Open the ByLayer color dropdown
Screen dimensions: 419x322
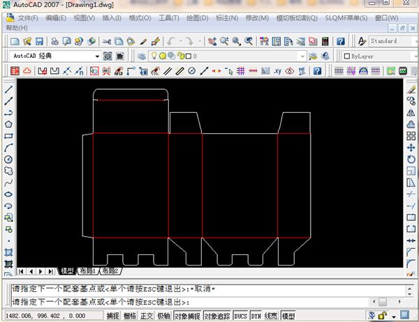click(x=377, y=56)
